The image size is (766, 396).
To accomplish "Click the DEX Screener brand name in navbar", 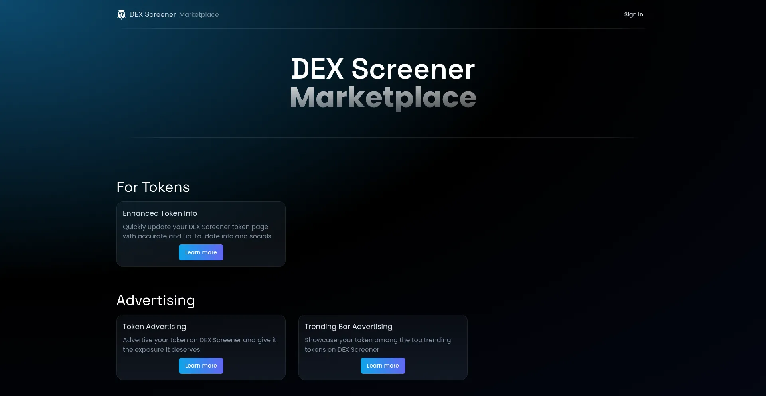I will pyautogui.click(x=153, y=14).
